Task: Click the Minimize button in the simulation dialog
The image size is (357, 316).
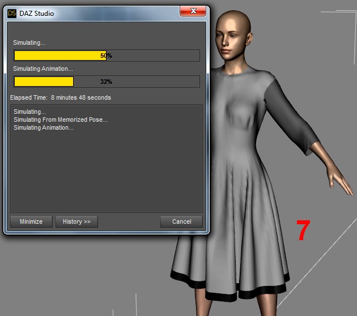Action: tap(31, 221)
